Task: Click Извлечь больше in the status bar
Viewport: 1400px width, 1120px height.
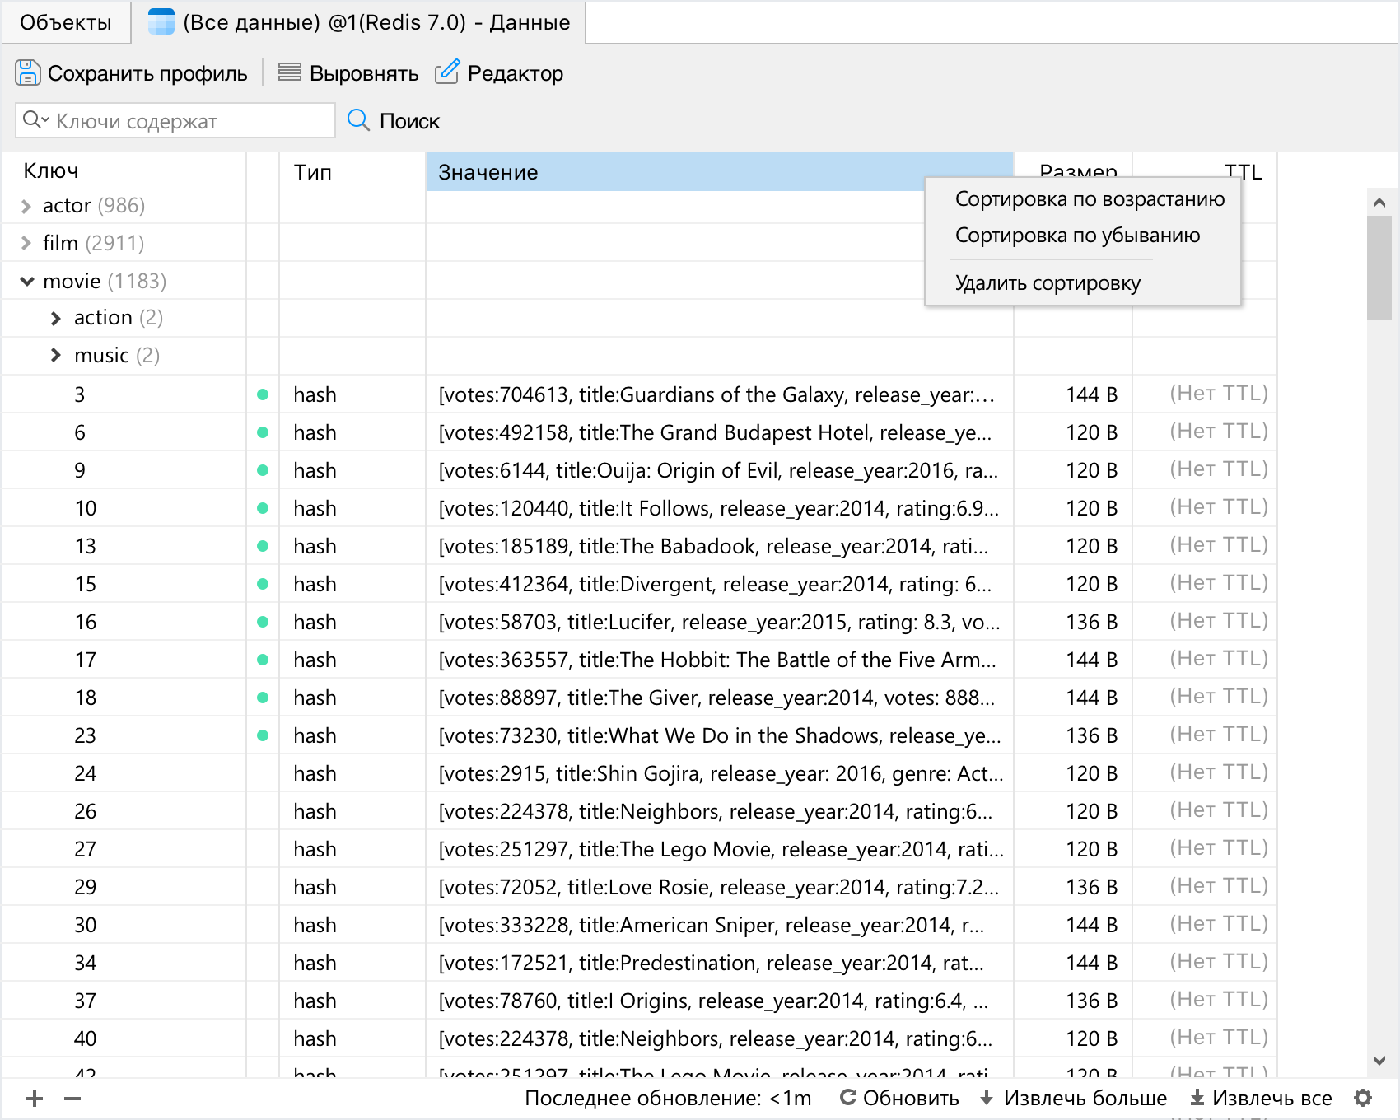Action: tap(1073, 1098)
